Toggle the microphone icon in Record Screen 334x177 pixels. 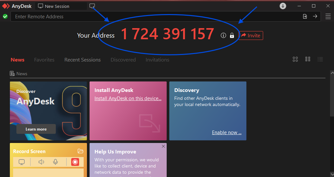[55, 162]
